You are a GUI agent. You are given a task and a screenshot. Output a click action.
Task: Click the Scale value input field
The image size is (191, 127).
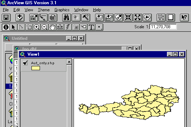(x=163, y=27)
